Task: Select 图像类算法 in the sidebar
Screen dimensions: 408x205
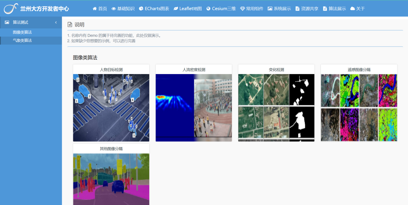Action: (22, 32)
